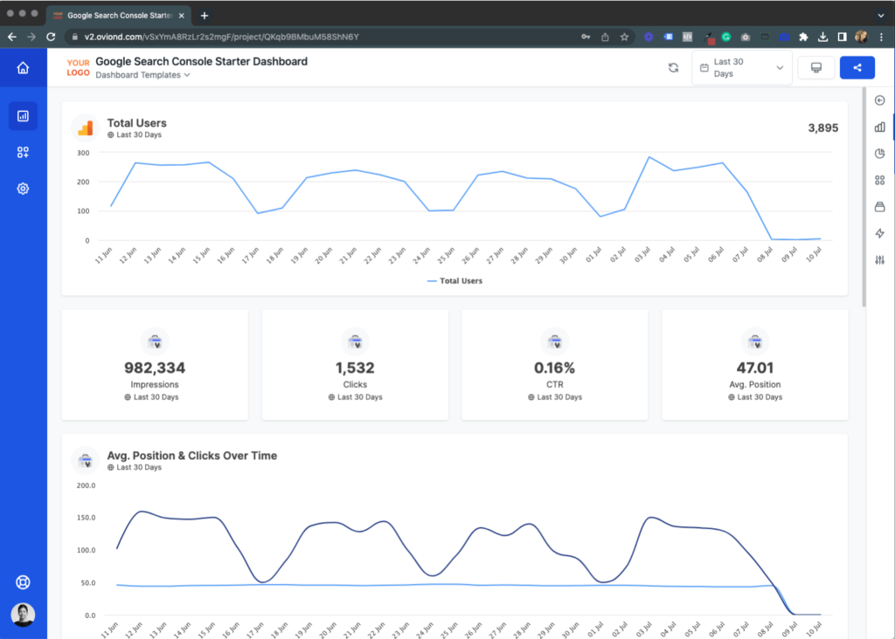895x639 pixels.
Task: Click the Search Console icon on Clicks card
Action: pyautogui.click(x=355, y=342)
